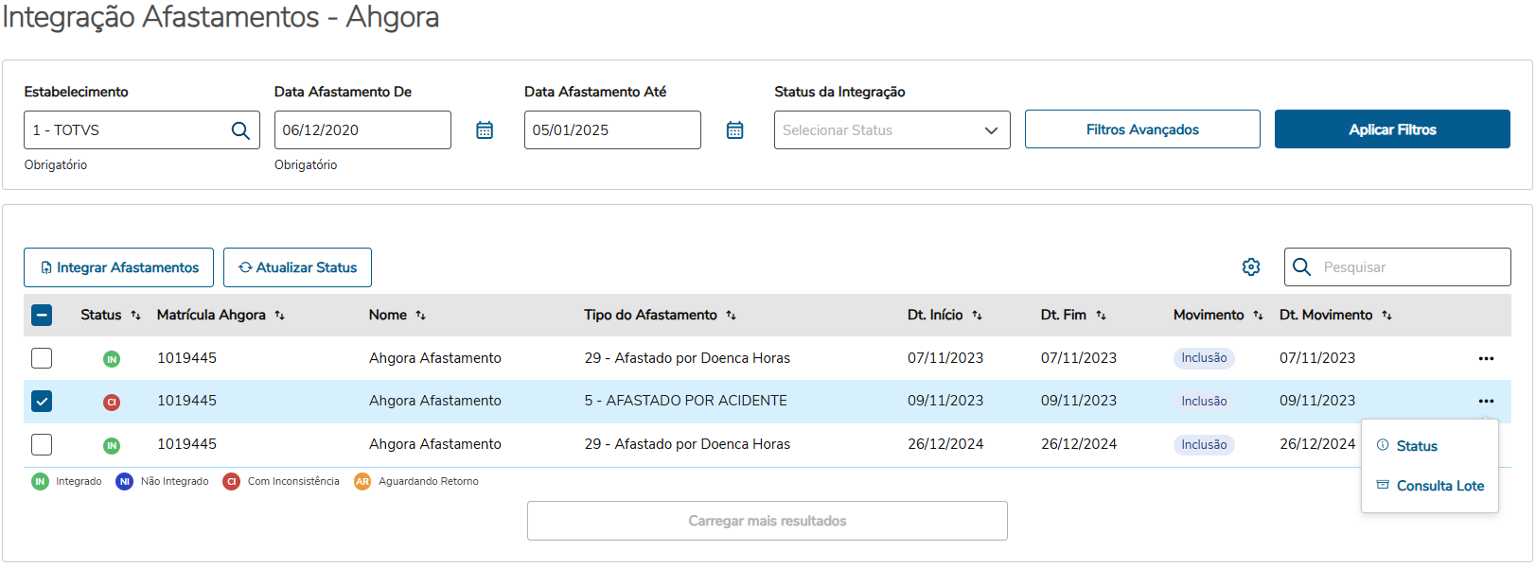Click the Atualizar Status button
Viewport: 1536px width, 567px height.
pyautogui.click(x=297, y=267)
